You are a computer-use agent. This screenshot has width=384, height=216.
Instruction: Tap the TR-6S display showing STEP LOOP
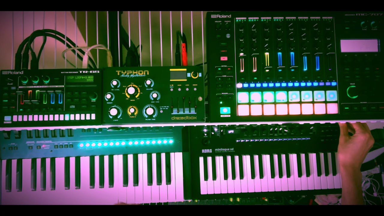(x=80, y=79)
